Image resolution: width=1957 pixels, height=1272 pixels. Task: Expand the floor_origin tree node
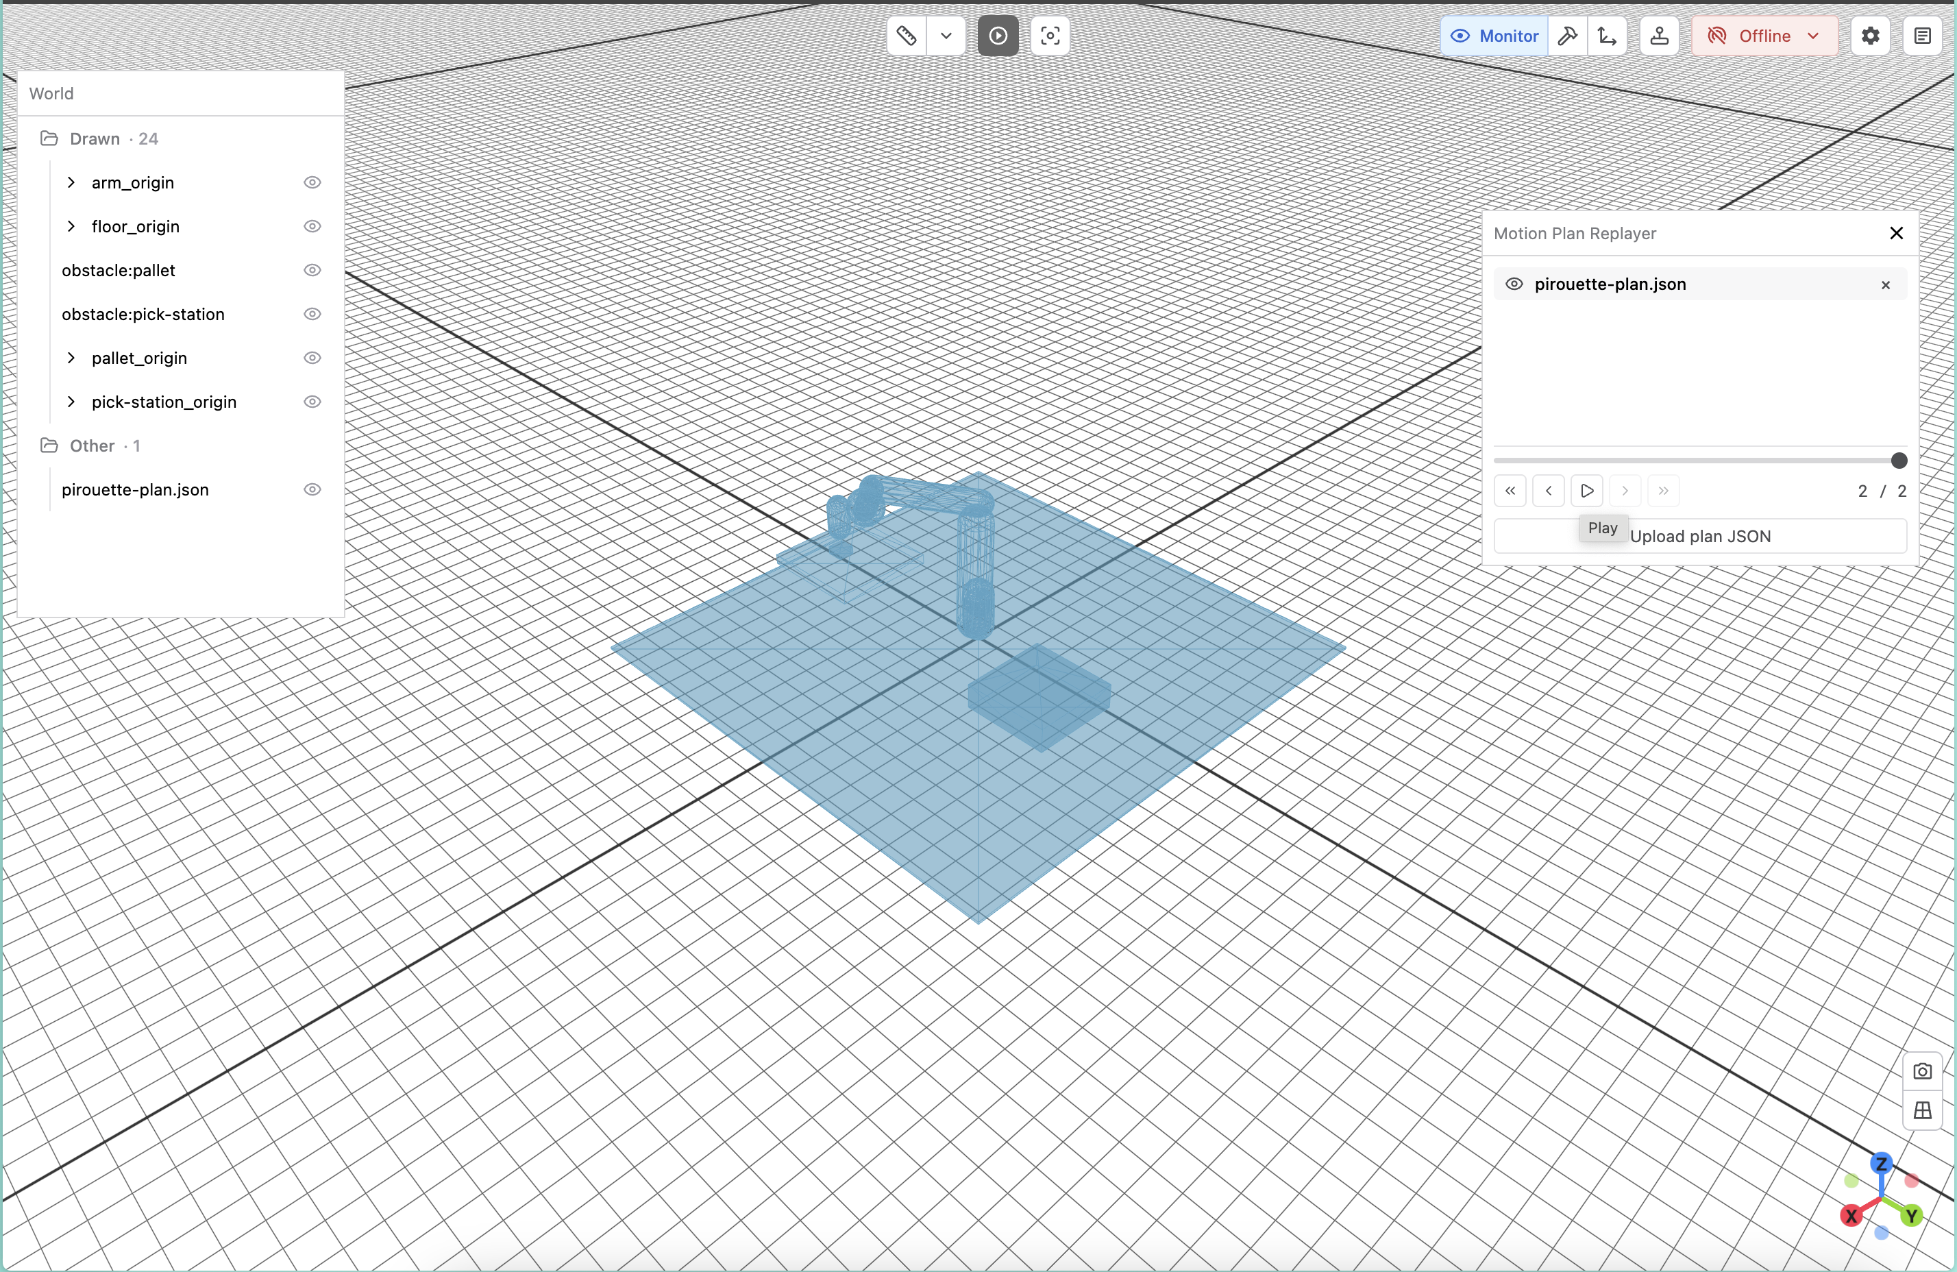71,226
